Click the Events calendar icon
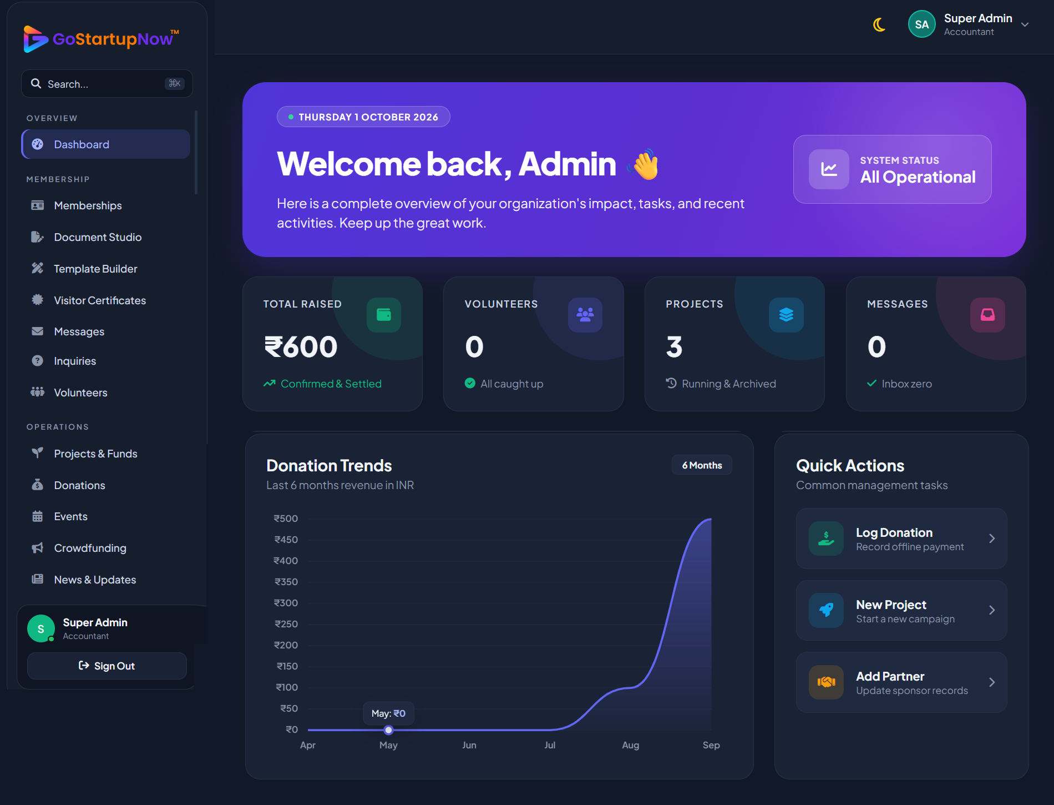The width and height of the screenshot is (1054, 805). [x=37, y=516]
